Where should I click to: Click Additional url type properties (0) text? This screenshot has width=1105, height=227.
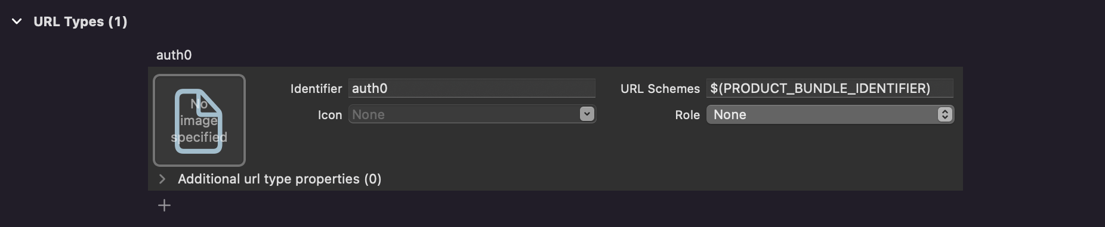click(279, 179)
